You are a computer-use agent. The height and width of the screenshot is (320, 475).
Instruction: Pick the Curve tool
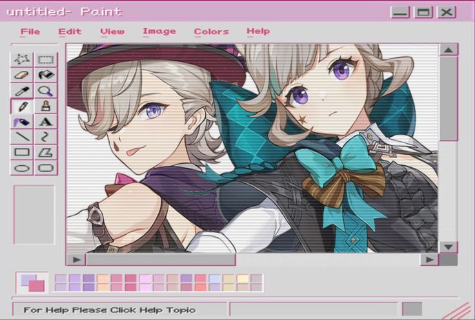tap(45, 137)
